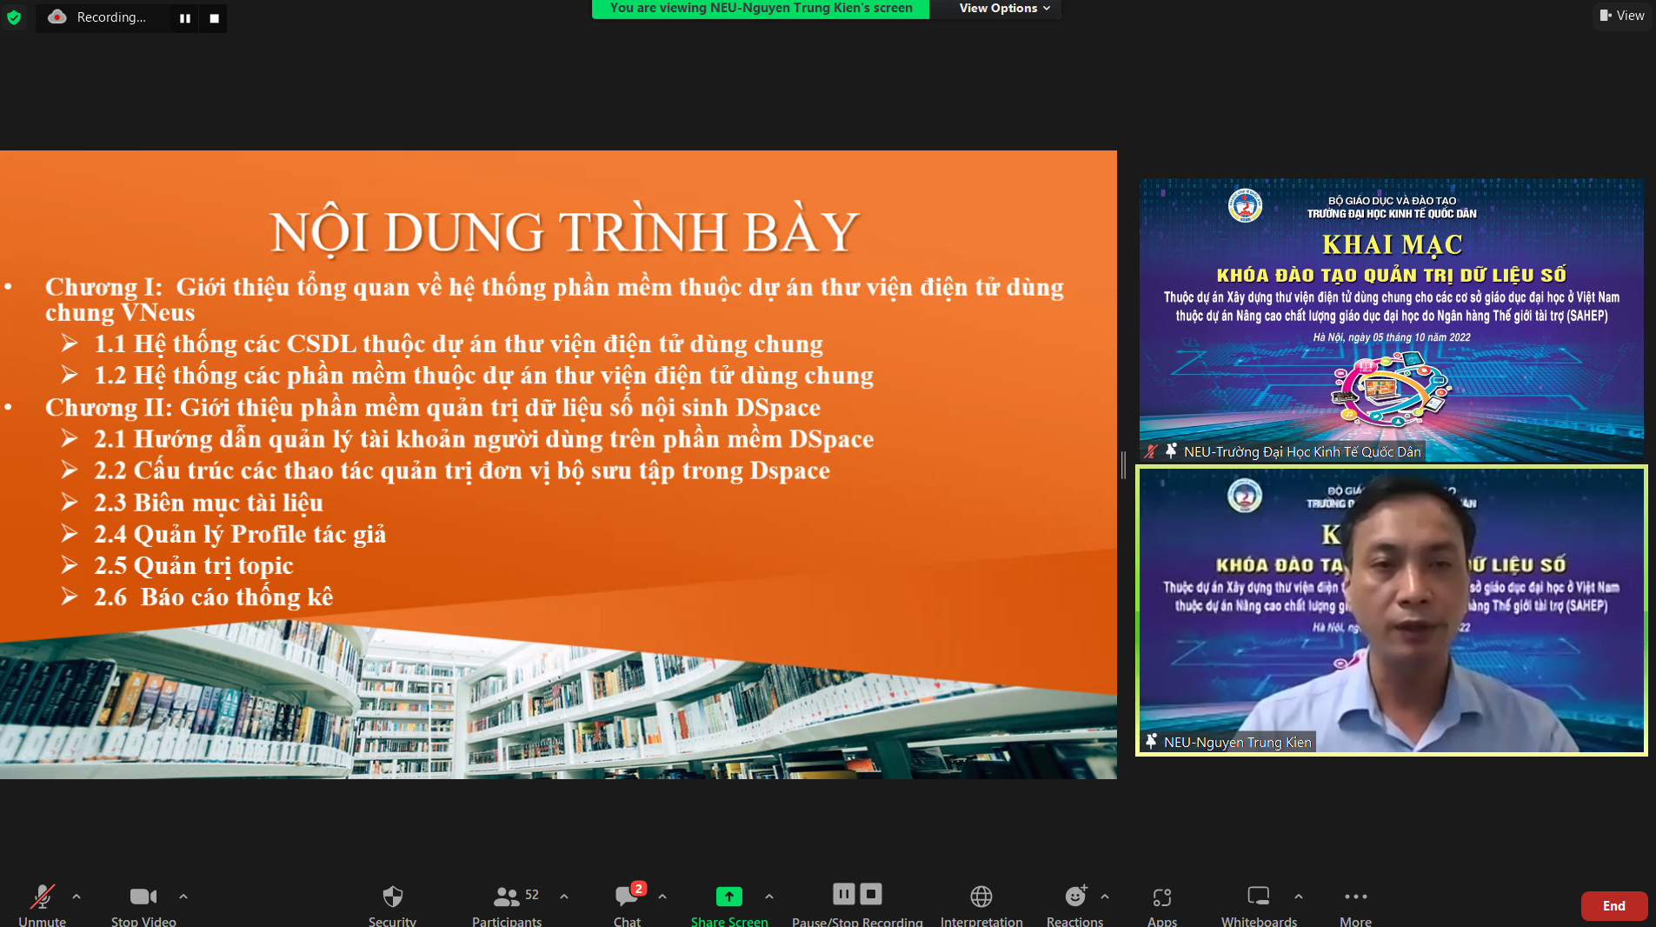1656x927 pixels.
Task: Open the Participants panel
Action: [x=507, y=897]
